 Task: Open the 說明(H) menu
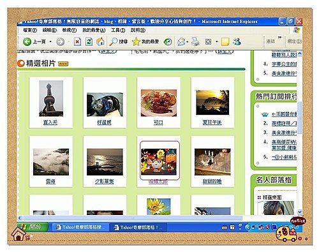pyautogui.click(x=138, y=30)
